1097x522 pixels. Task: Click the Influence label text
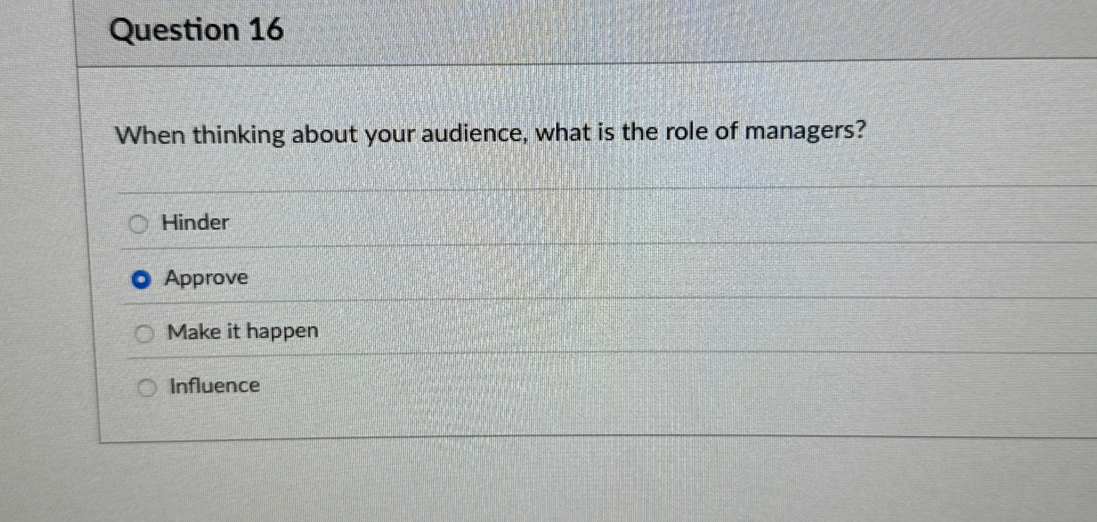tap(214, 384)
